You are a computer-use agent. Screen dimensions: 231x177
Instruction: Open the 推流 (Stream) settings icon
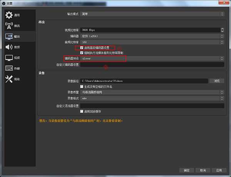point(9,26)
